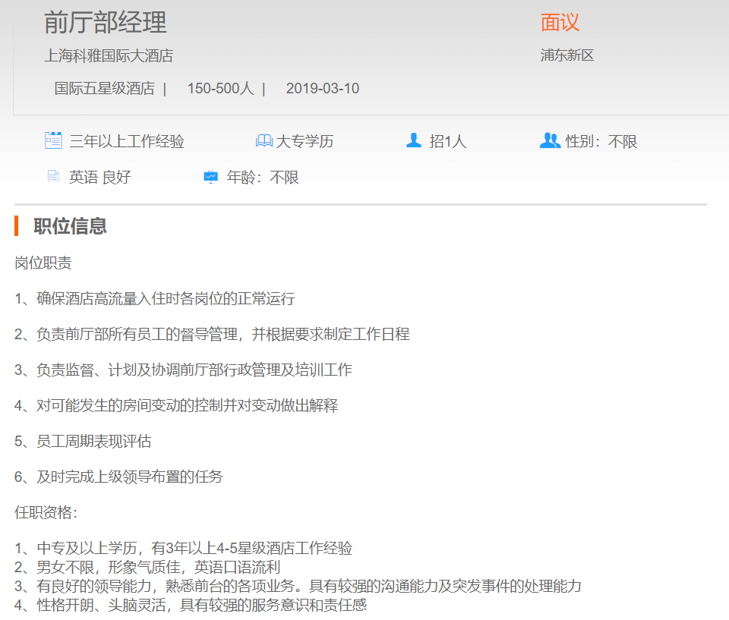Click the 年龄：不限 label
The image size is (729, 620).
[263, 178]
